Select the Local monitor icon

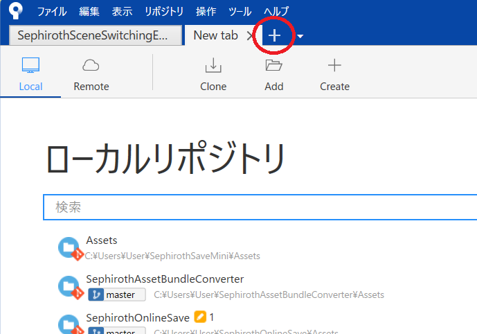(x=30, y=65)
